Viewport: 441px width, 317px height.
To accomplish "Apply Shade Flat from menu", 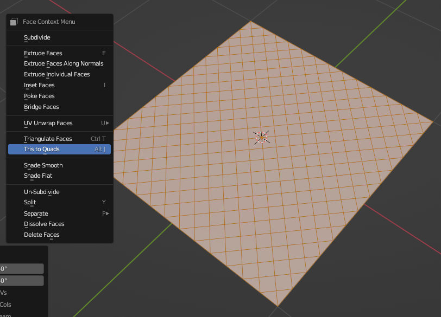I will pos(59,176).
